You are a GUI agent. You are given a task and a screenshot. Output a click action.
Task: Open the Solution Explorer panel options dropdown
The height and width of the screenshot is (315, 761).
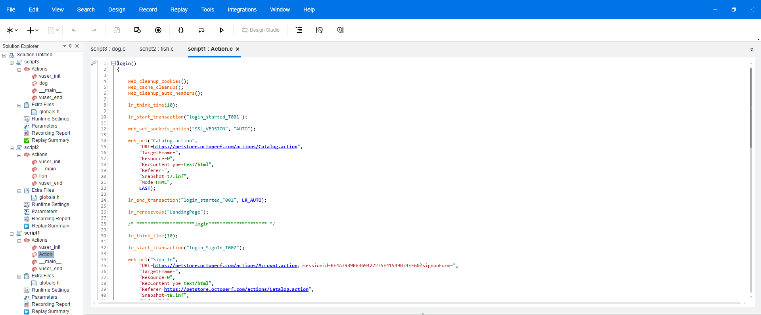(x=64, y=46)
